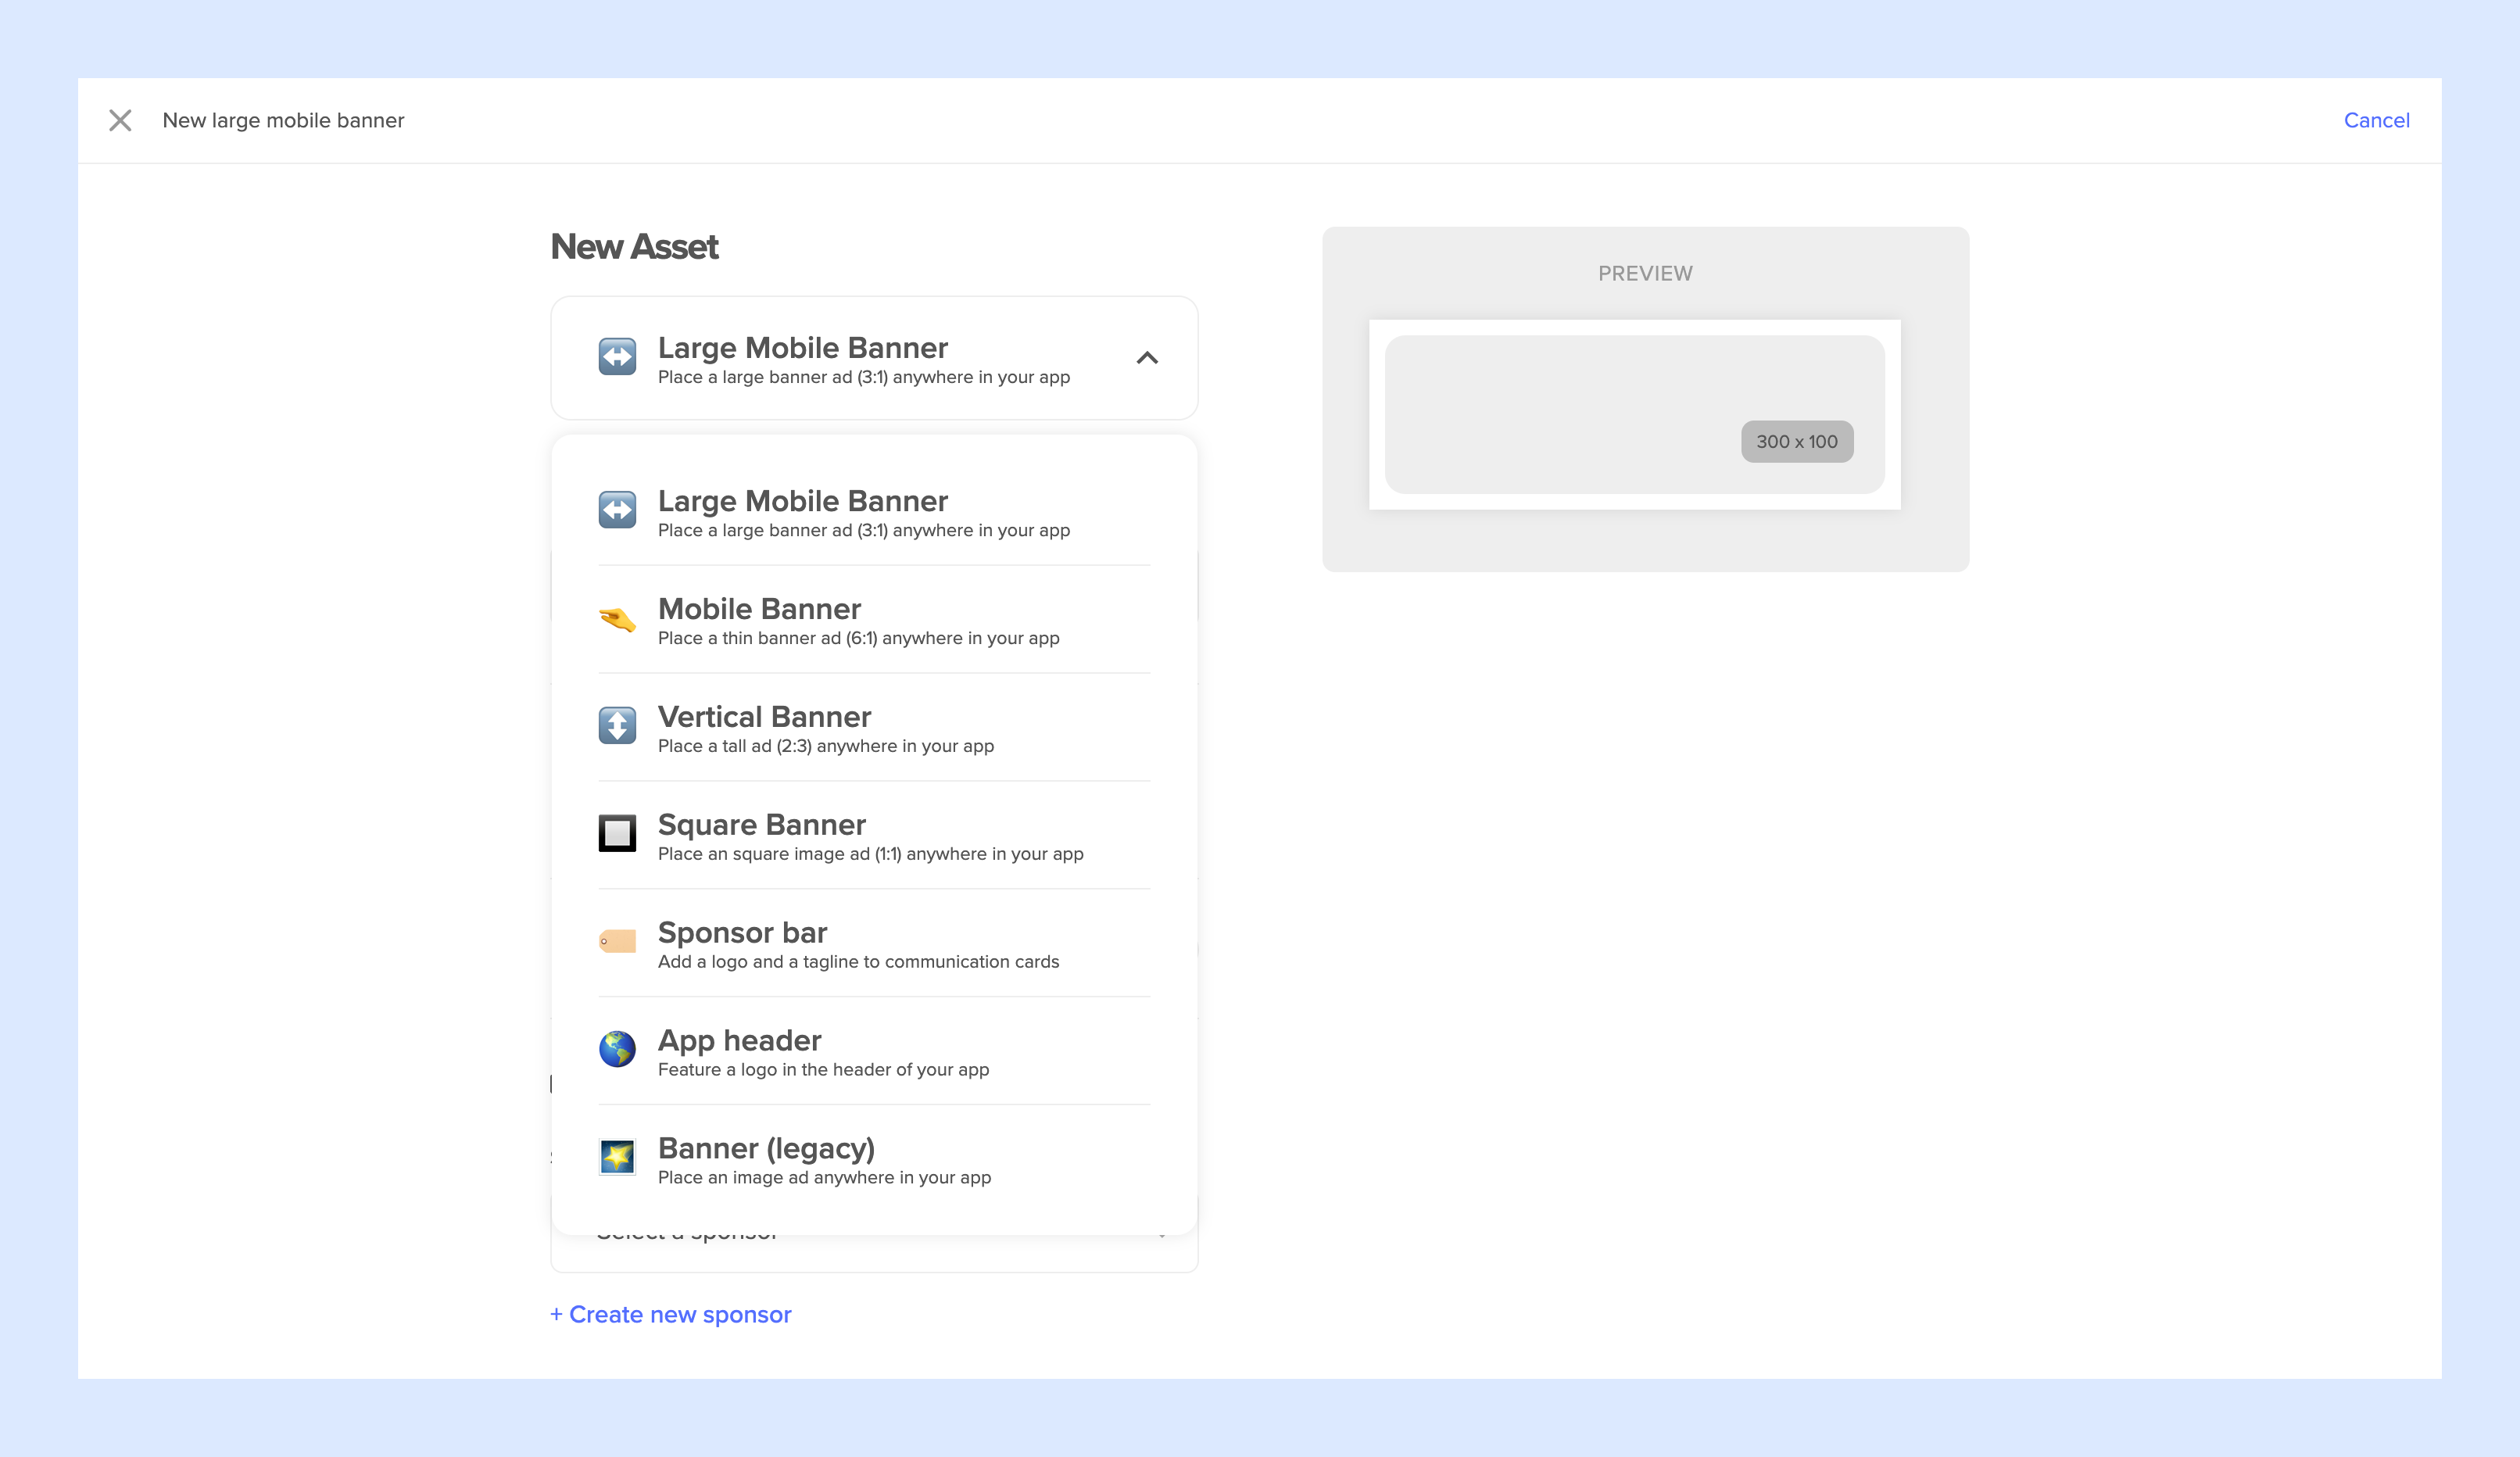Viewport: 2520px width, 1457px height.
Task: Click the Vertical Banner up-down arrow icon
Action: [x=617, y=725]
